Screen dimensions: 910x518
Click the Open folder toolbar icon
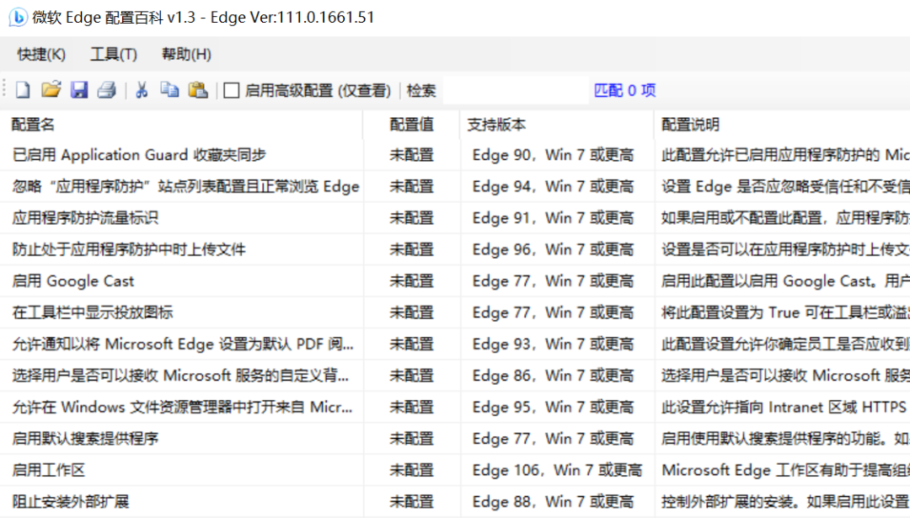click(51, 90)
